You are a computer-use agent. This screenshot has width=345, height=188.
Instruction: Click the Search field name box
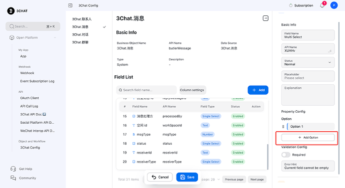coord(146,90)
